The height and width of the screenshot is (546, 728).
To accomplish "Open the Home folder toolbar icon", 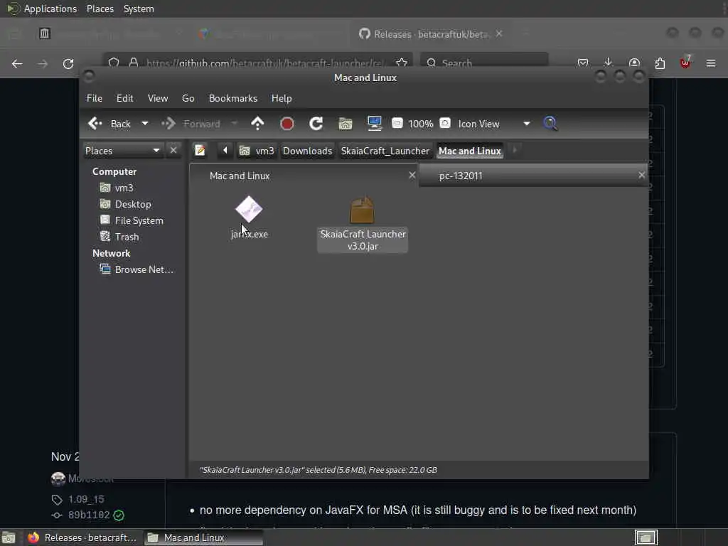I will pos(346,124).
